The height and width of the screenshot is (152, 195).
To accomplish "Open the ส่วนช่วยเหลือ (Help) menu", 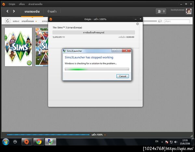I will pyautogui.click(x=35, y=4).
